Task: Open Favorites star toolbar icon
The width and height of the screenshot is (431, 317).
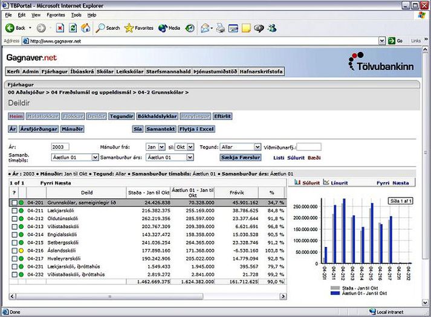Action: pyautogui.click(x=129, y=28)
